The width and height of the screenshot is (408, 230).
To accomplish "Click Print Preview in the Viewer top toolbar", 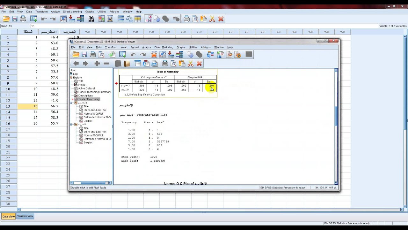I will 101,55.
